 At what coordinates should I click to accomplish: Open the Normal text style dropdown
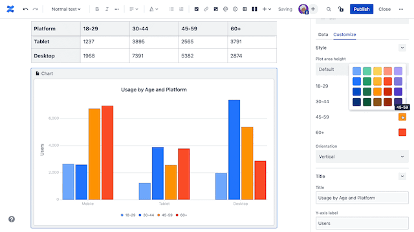tap(66, 9)
